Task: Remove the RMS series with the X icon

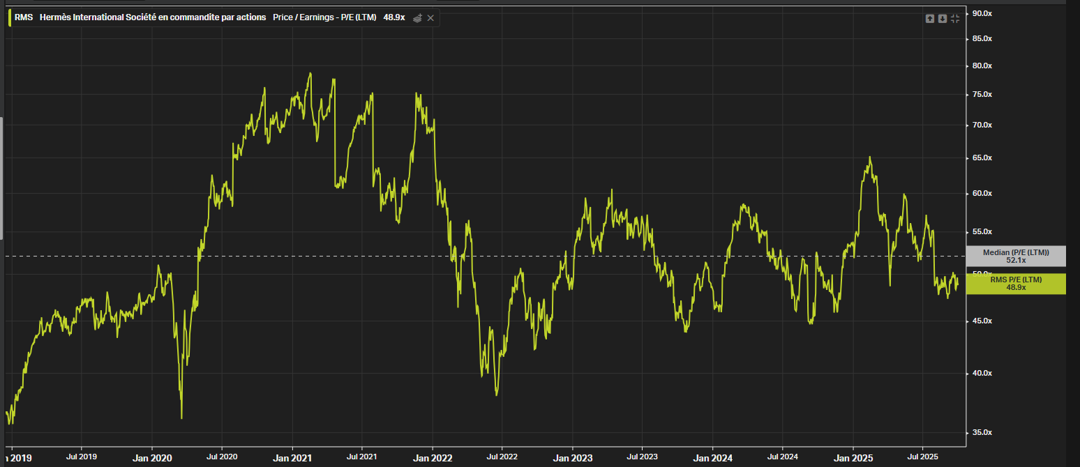Action: click(430, 18)
